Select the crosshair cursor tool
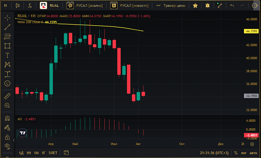This screenshot has width=261, height=158. click(7, 18)
